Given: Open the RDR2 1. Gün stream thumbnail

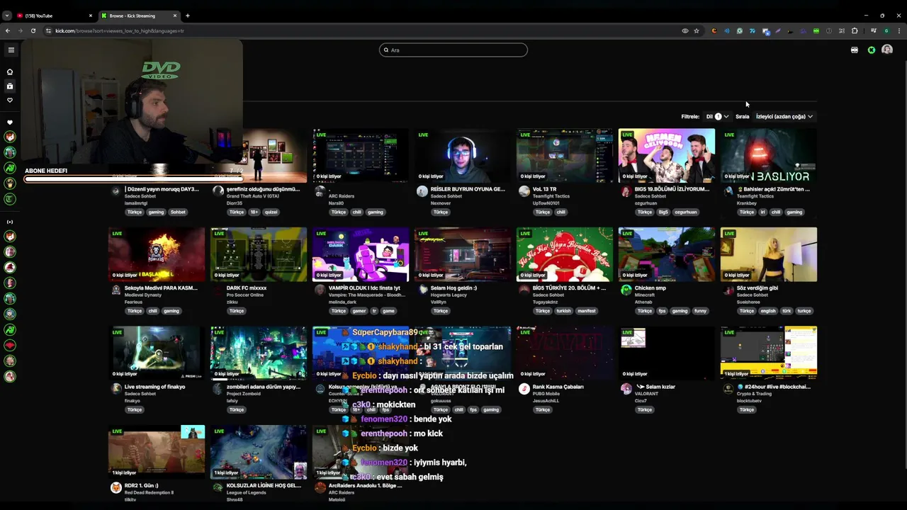Looking at the screenshot, I should pos(157,452).
